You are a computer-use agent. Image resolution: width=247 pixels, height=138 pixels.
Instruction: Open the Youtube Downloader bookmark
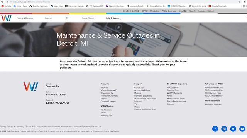(x=218, y=6)
